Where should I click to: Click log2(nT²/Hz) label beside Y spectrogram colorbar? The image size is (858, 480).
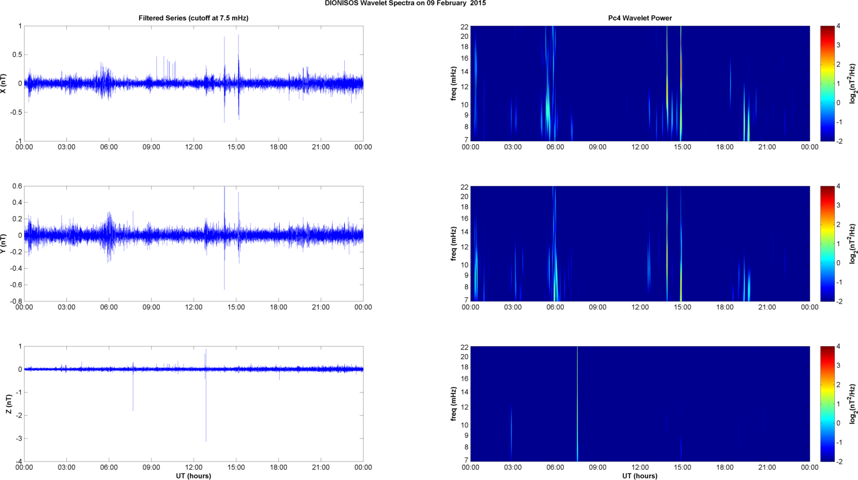tap(853, 243)
